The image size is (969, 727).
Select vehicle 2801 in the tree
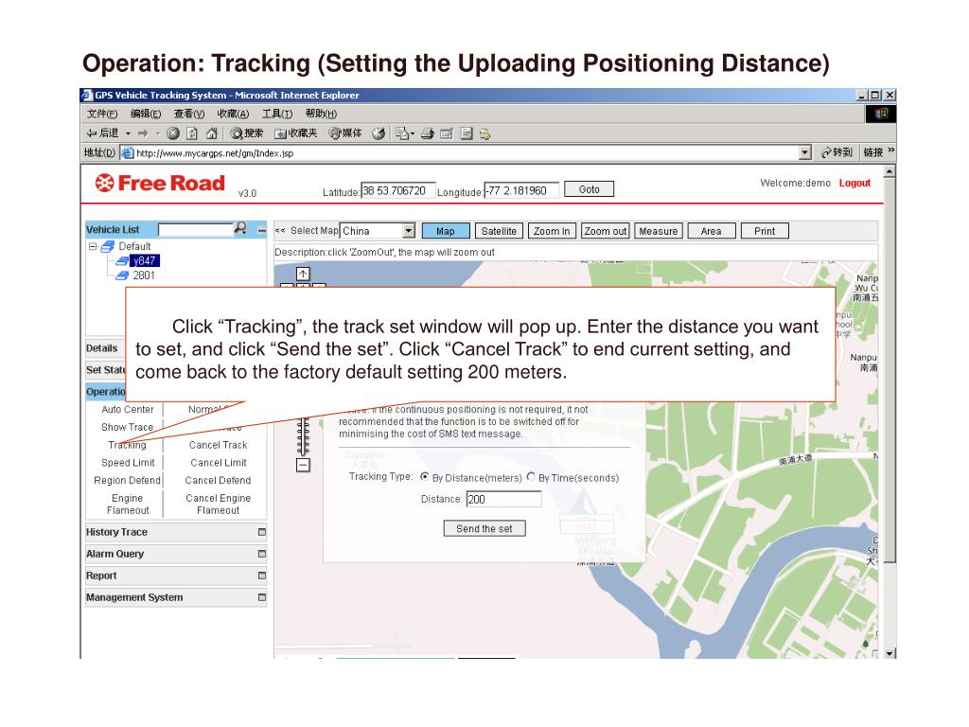point(144,275)
